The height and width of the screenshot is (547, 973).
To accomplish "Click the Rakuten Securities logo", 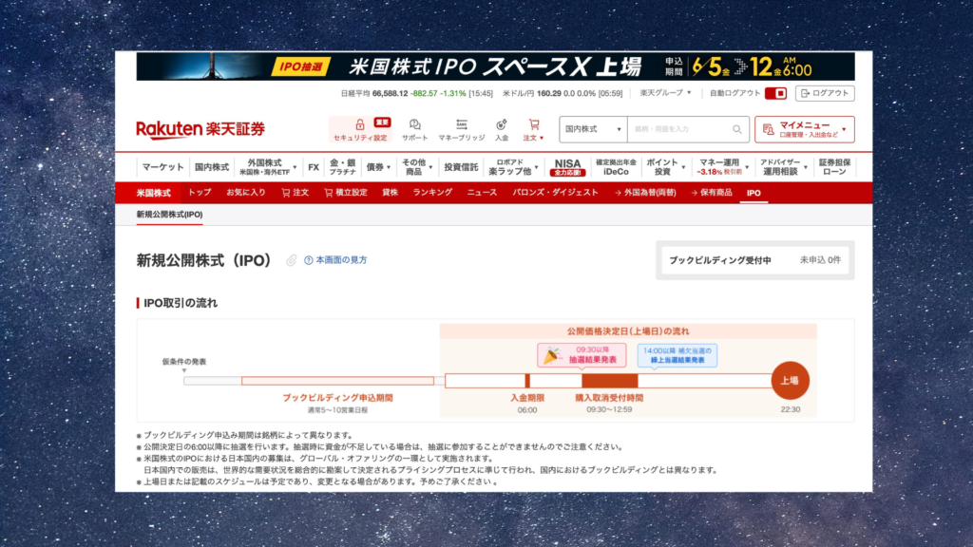I will [x=200, y=129].
